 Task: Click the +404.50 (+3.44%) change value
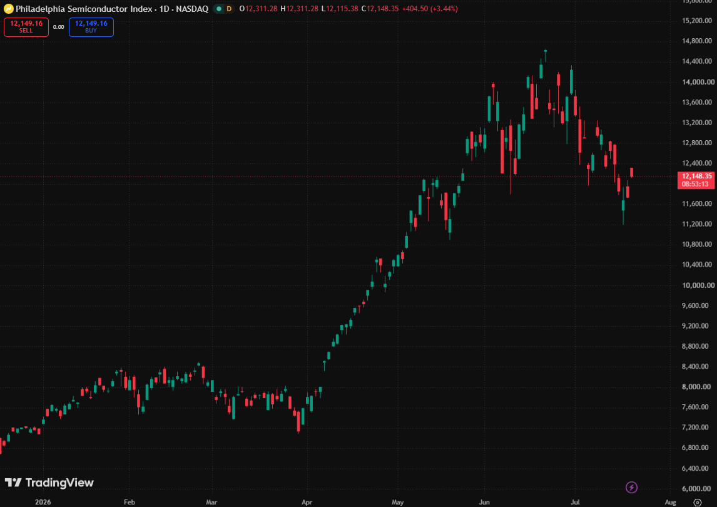(x=430, y=9)
